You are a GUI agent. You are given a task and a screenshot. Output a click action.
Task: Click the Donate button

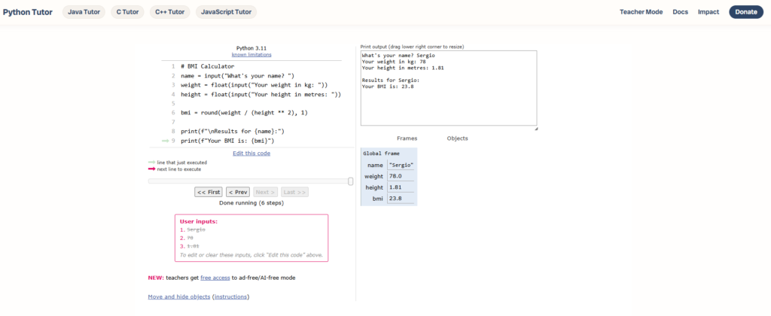tap(745, 12)
